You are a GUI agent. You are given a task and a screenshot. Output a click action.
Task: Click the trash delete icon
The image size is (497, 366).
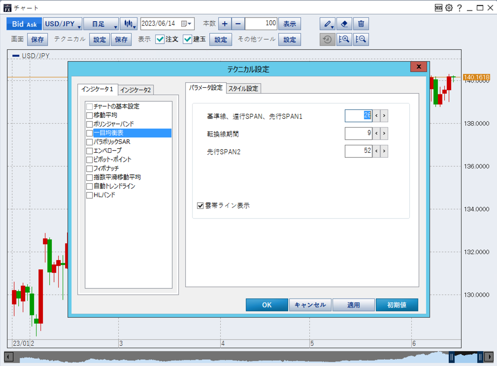coord(361,24)
